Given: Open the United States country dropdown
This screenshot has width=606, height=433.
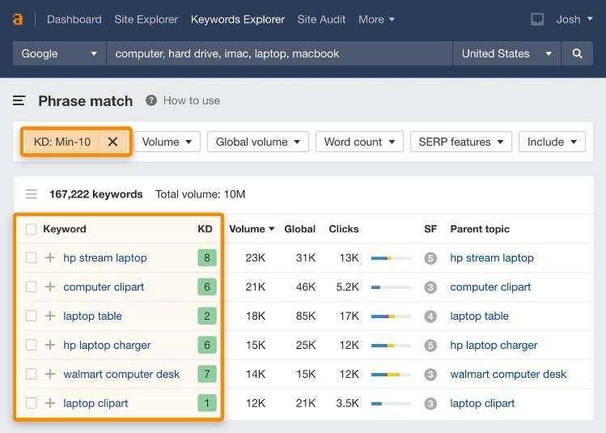Looking at the screenshot, I should (506, 53).
